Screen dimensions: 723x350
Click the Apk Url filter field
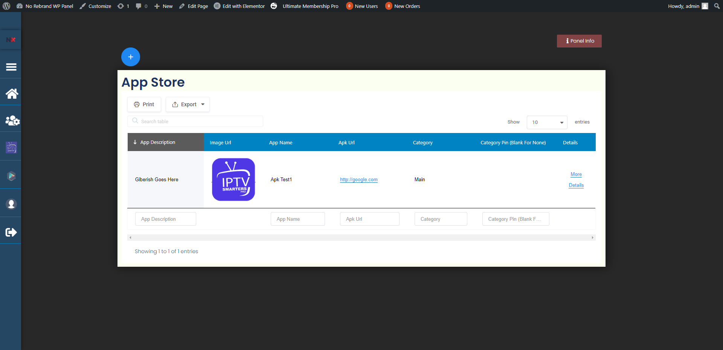click(x=369, y=219)
